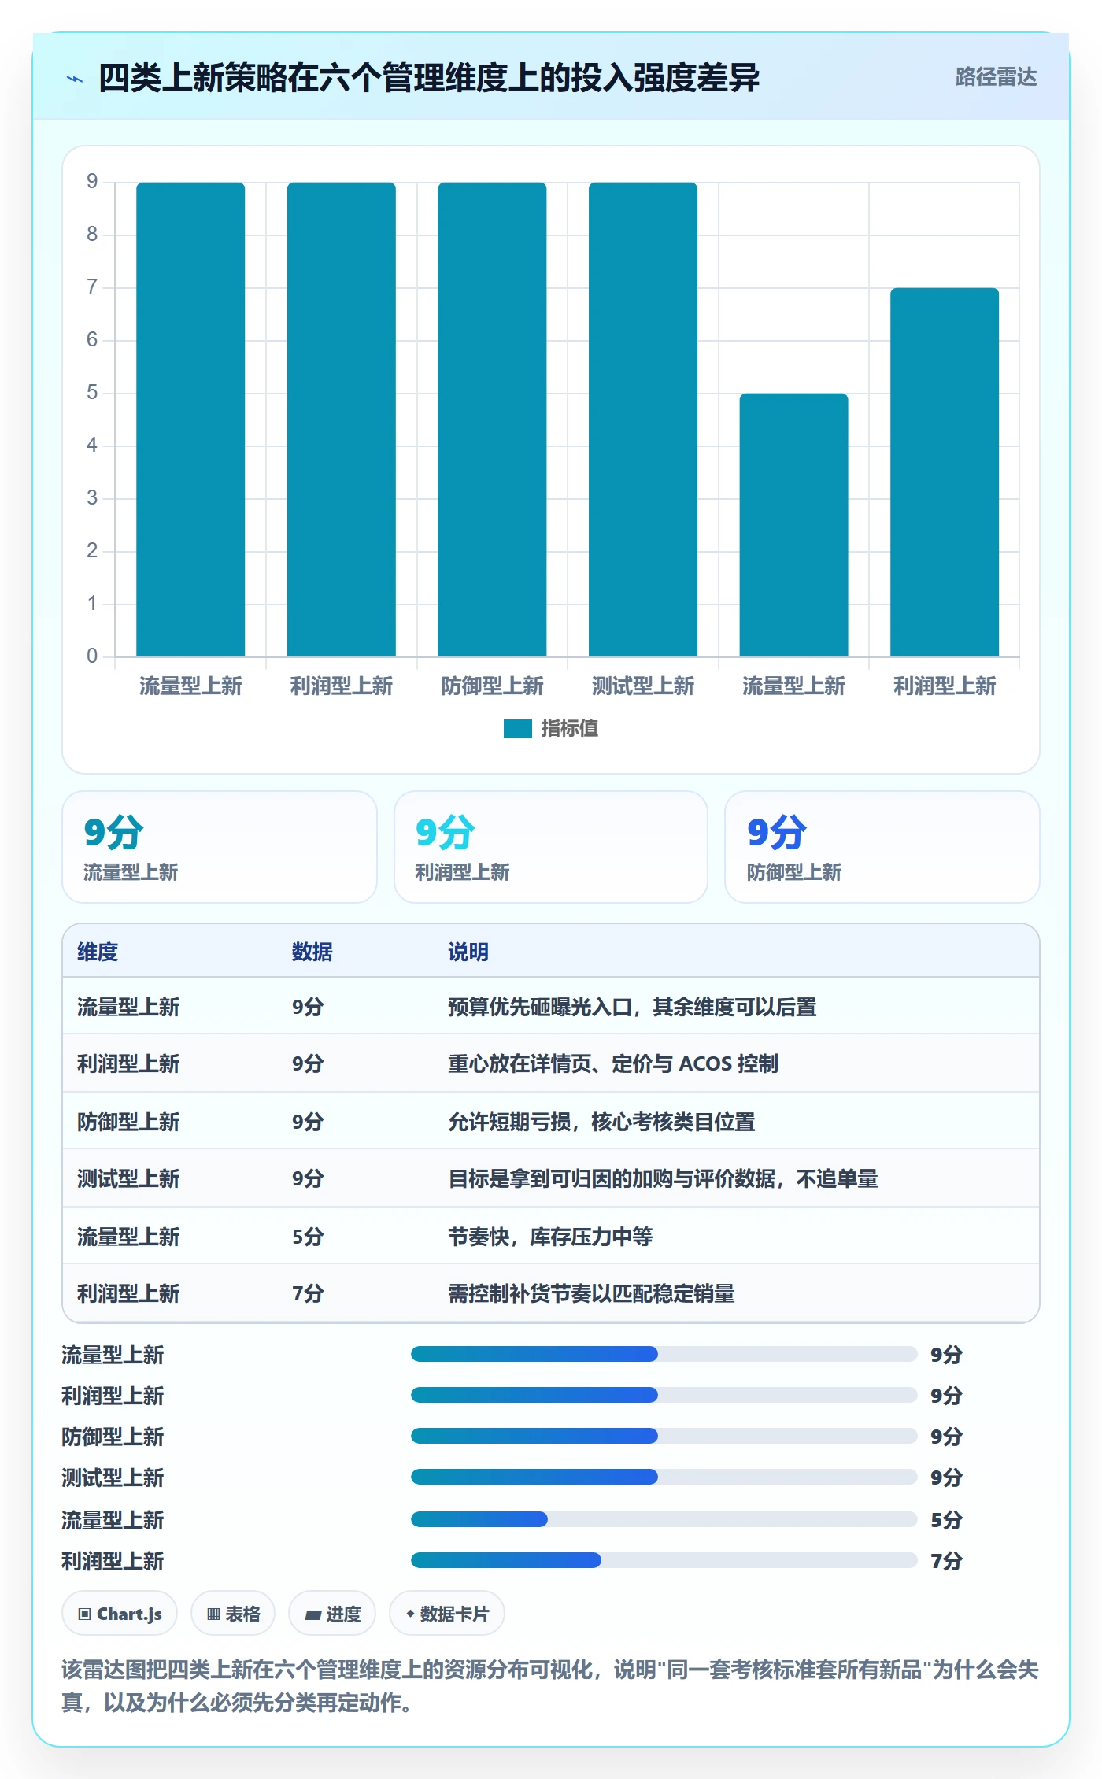Viewport: 1102px width, 1779px height.
Task: Select the 表格 chip
Action: (x=233, y=1614)
